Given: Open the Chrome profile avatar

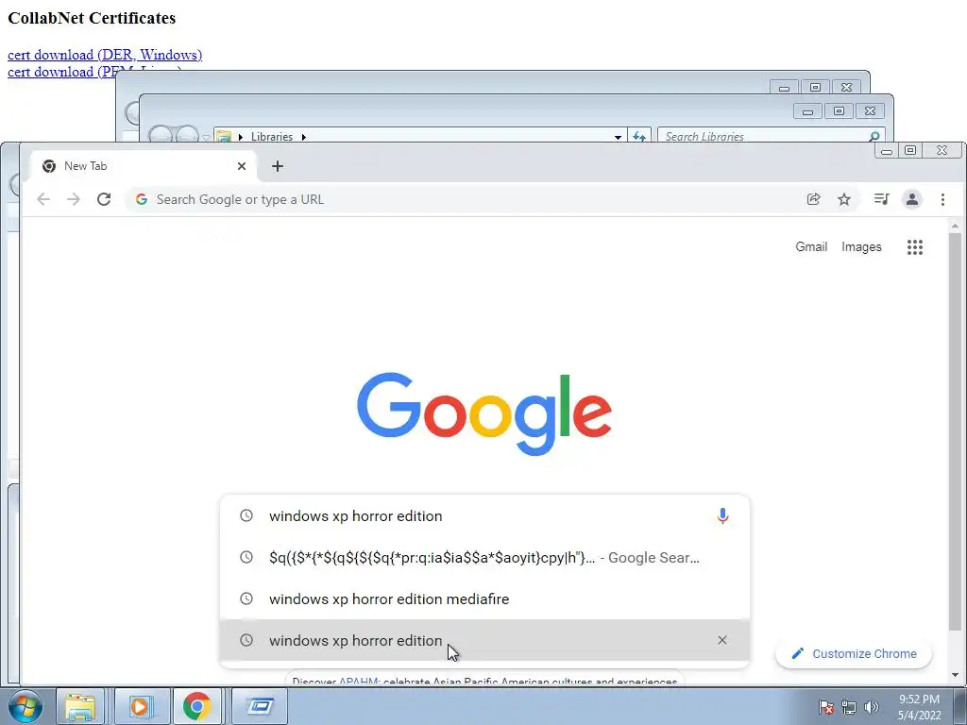Looking at the screenshot, I should click(x=912, y=199).
